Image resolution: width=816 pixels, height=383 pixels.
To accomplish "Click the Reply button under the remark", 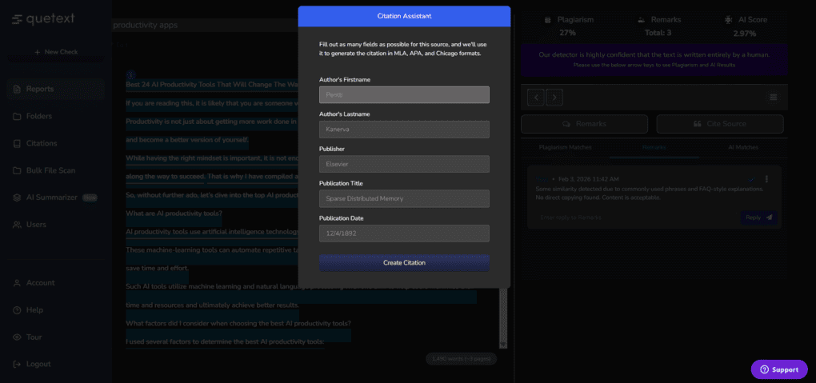I will (758, 217).
